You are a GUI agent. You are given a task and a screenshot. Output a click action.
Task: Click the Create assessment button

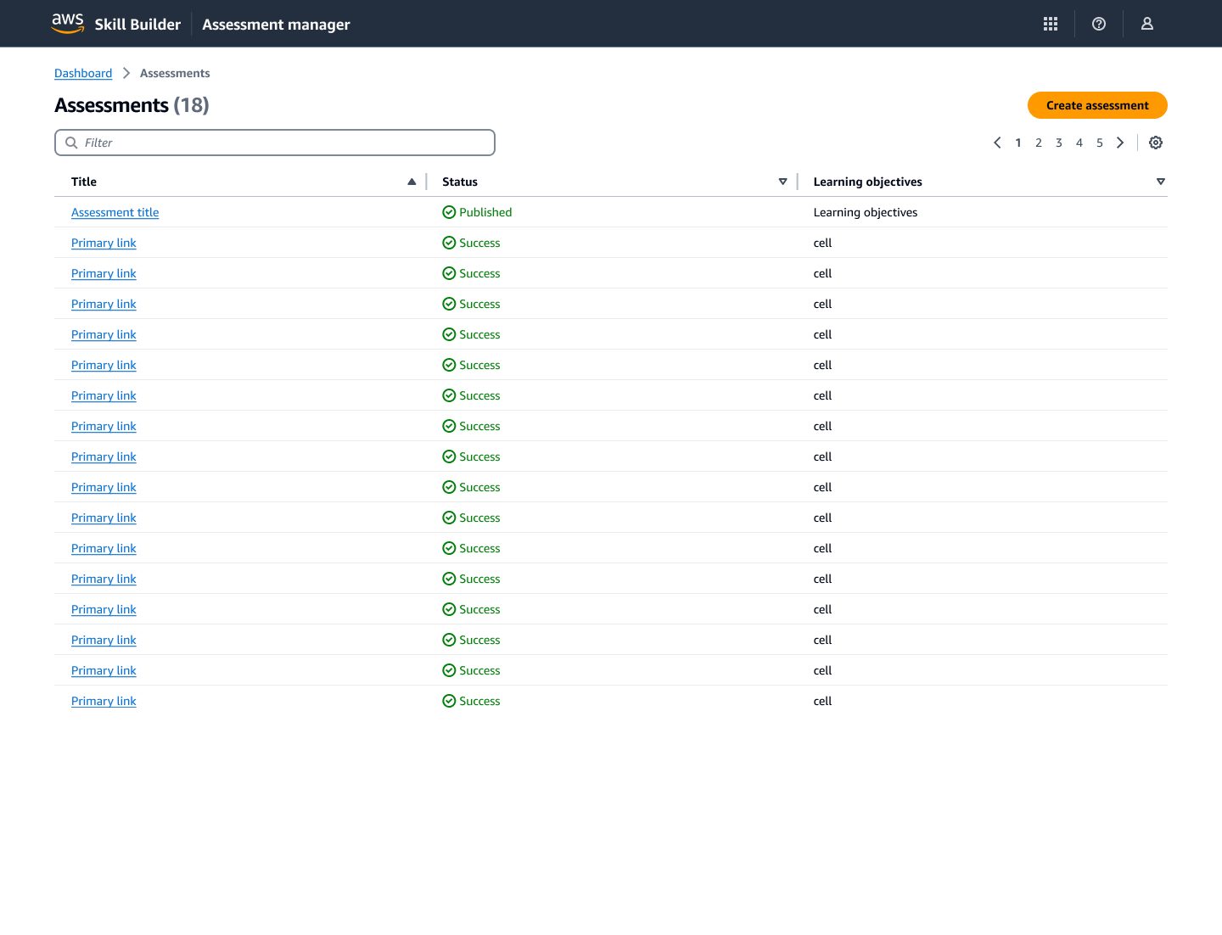click(1097, 105)
